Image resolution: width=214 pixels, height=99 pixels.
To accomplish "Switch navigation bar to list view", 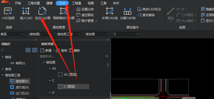I will click(x=28, y=50).
